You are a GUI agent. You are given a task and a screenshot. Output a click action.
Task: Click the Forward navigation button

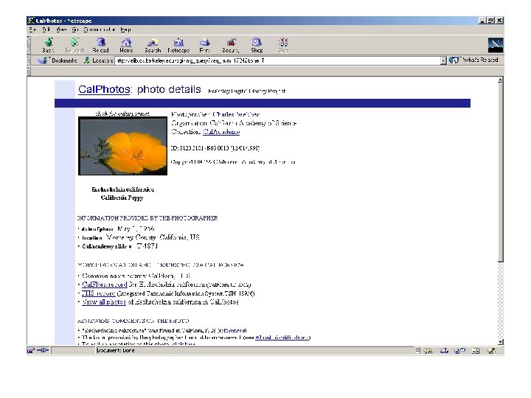74,45
